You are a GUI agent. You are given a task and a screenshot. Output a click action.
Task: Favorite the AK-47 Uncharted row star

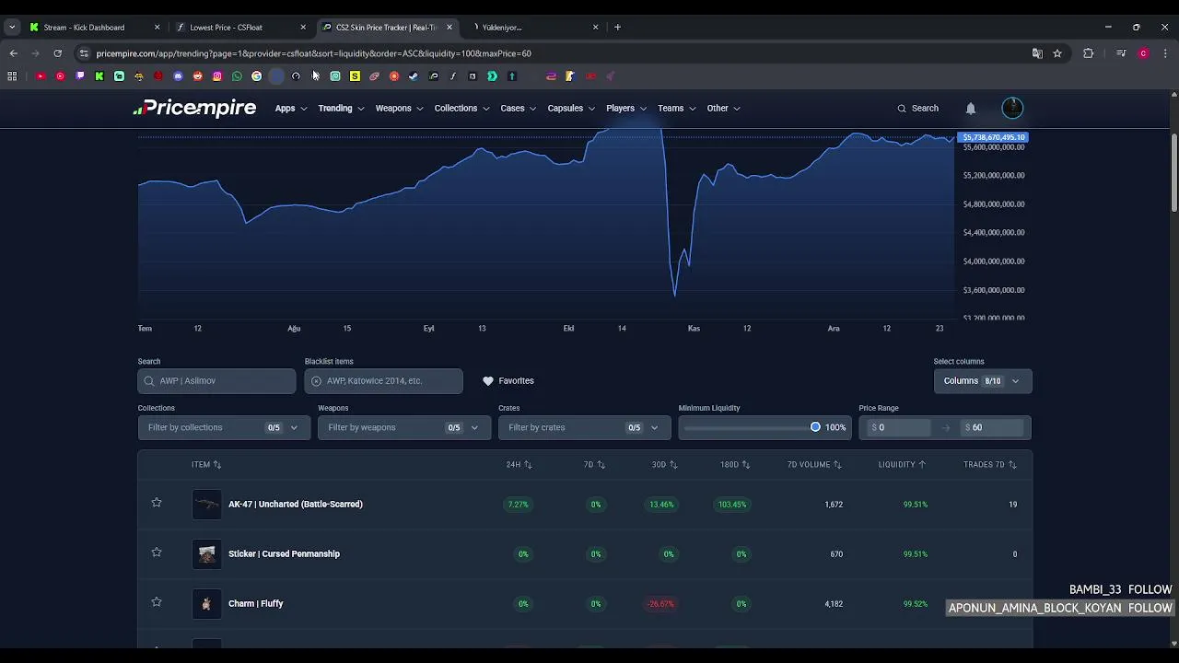(x=157, y=503)
